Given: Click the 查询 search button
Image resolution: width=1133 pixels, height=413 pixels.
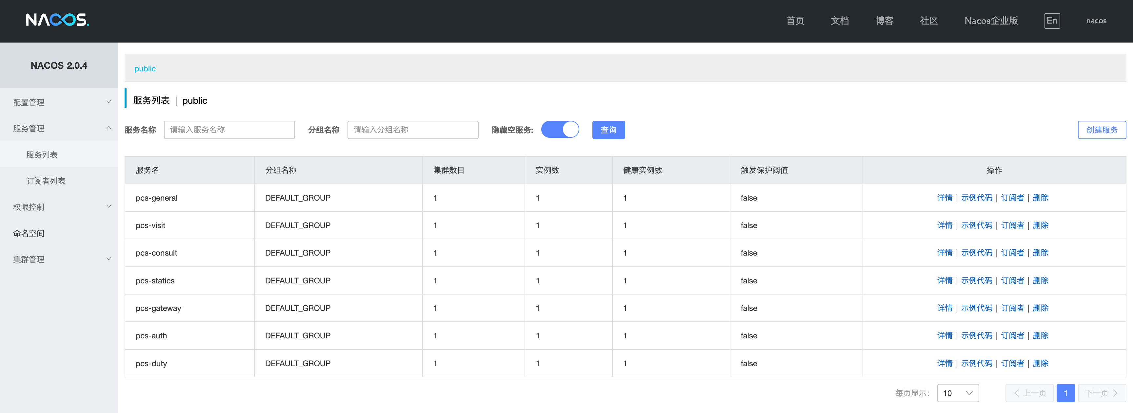Looking at the screenshot, I should click(x=608, y=130).
